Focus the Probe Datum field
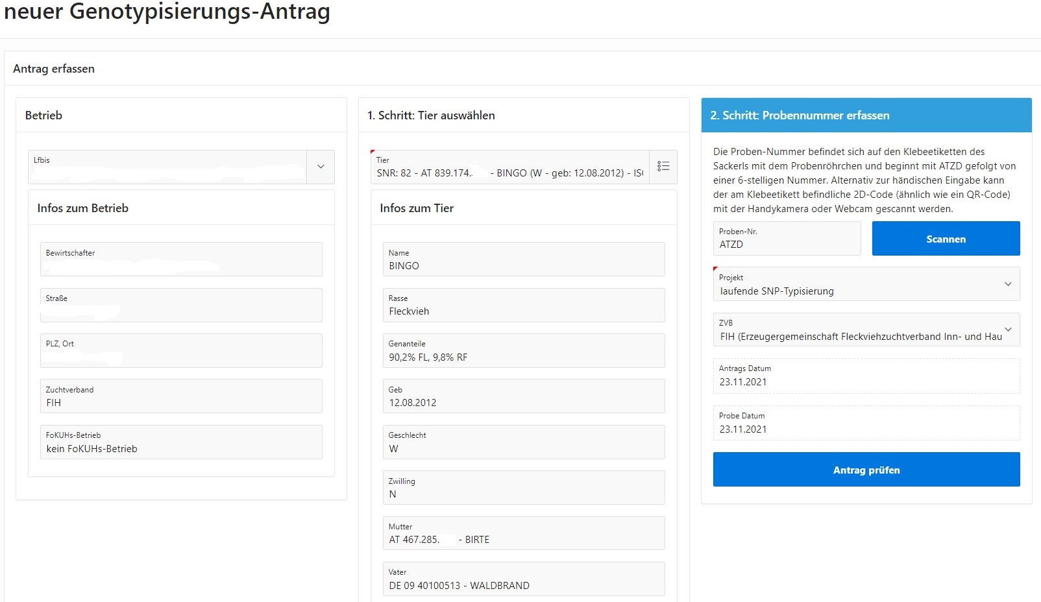Viewport: 1041px width, 602px height. 866,424
